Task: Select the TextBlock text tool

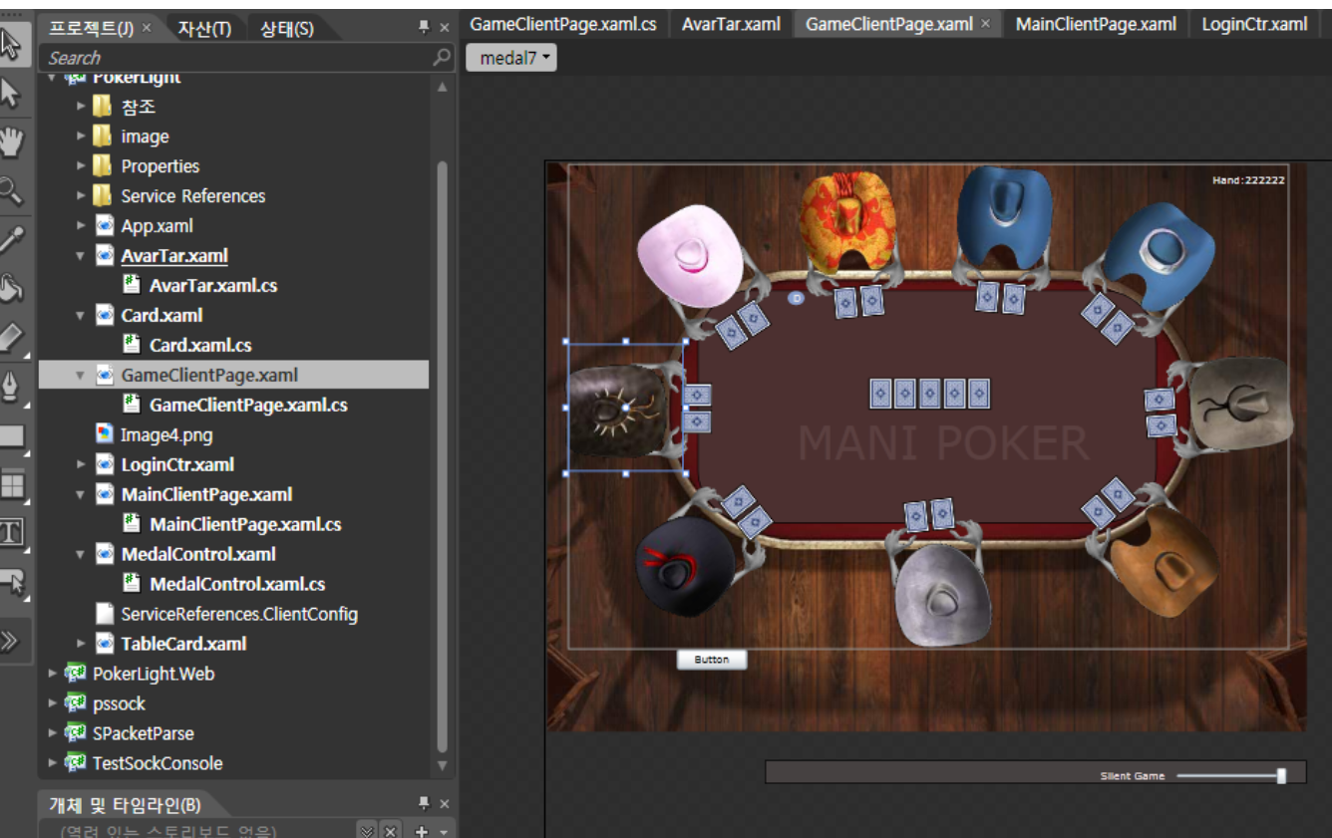Action: point(11,533)
